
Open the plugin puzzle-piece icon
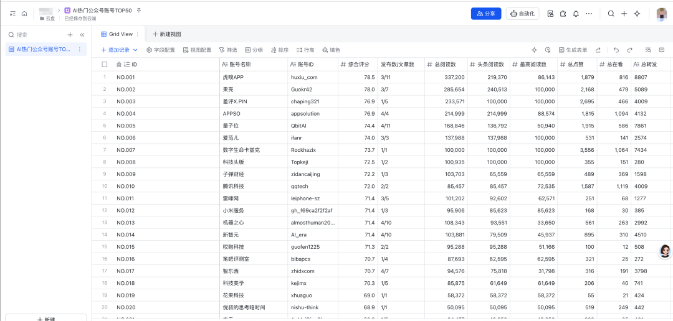tap(563, 14)
